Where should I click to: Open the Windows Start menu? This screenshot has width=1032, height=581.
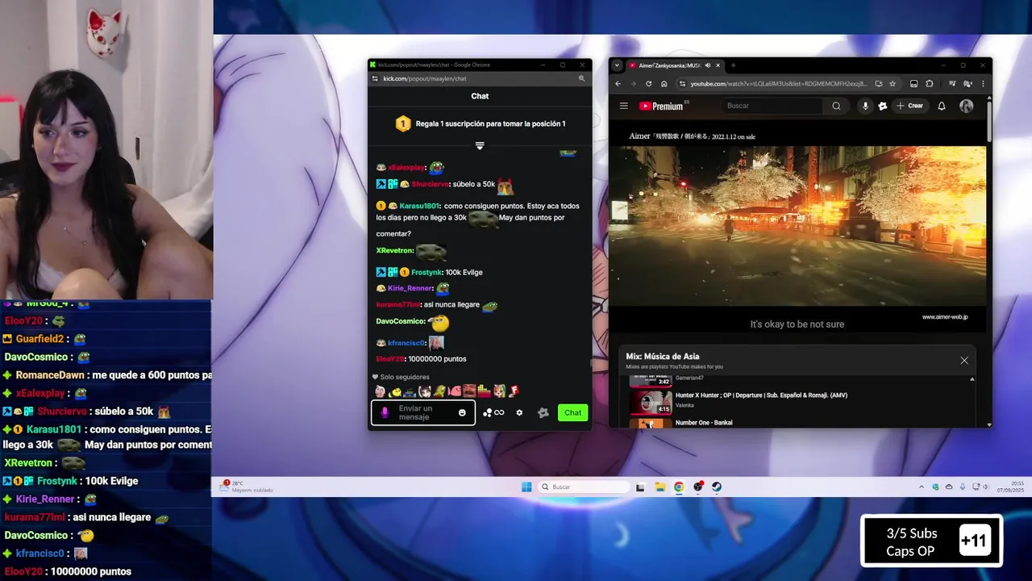pos(526,487)
